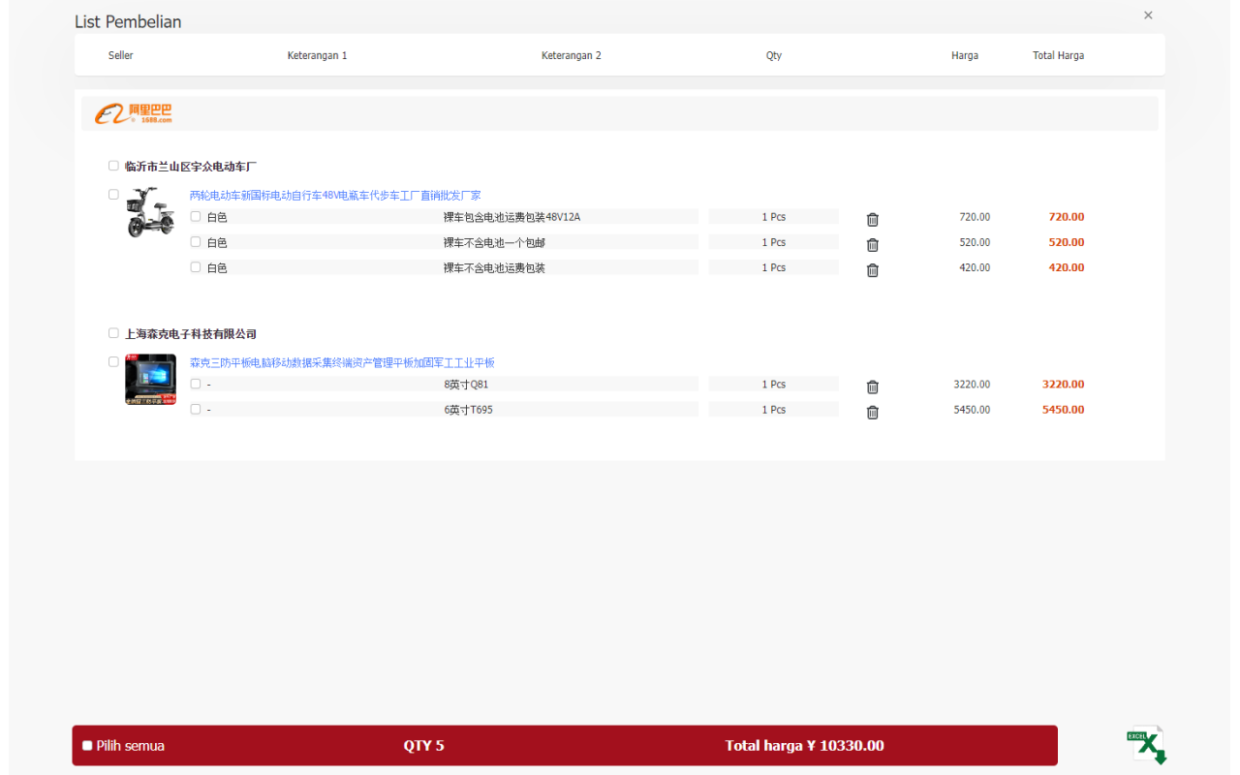Select seller 上海森克电子科技有限公司
Screen dimensions: 1240x775
(x=113, y=332)
